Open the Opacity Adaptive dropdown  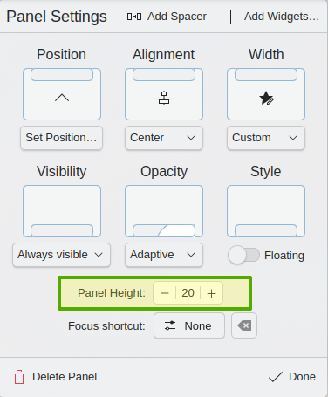(x=164, y=255)
